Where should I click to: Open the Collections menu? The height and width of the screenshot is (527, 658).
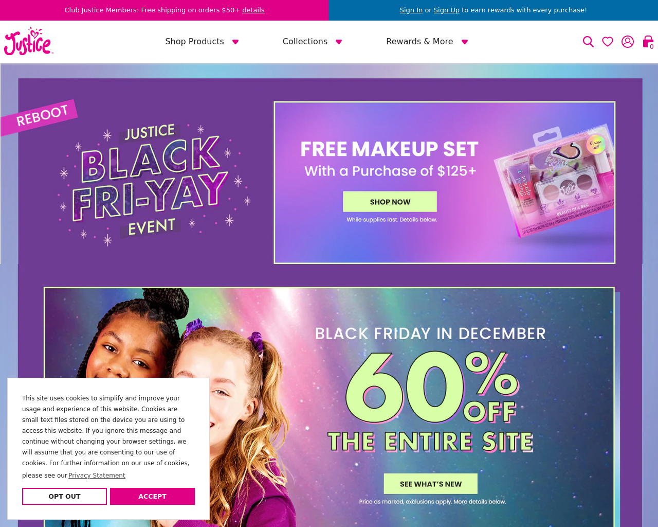[305, 42]
